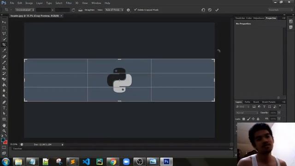Open the Window menu
Screen dimensions: 295x166
coord(96,3)
